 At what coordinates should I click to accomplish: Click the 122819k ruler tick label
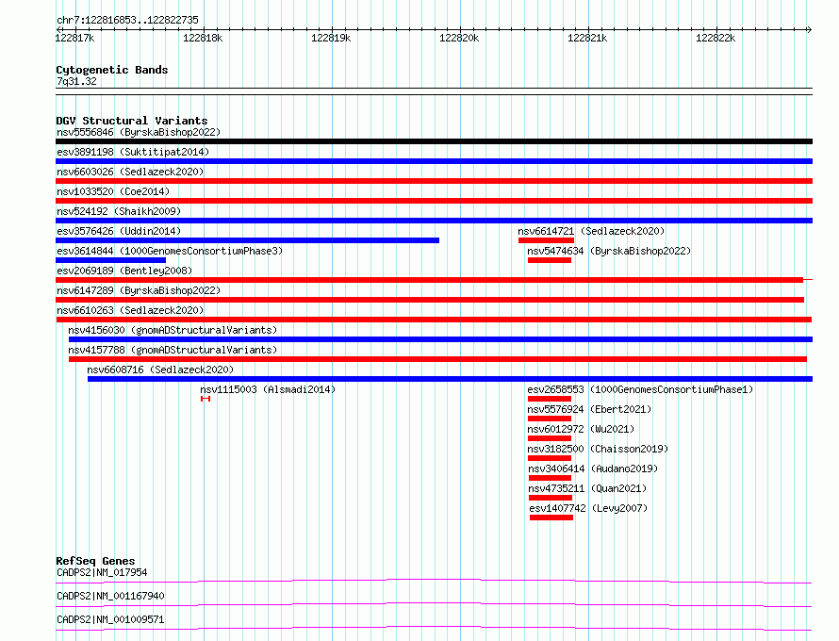tap(331, 38)
